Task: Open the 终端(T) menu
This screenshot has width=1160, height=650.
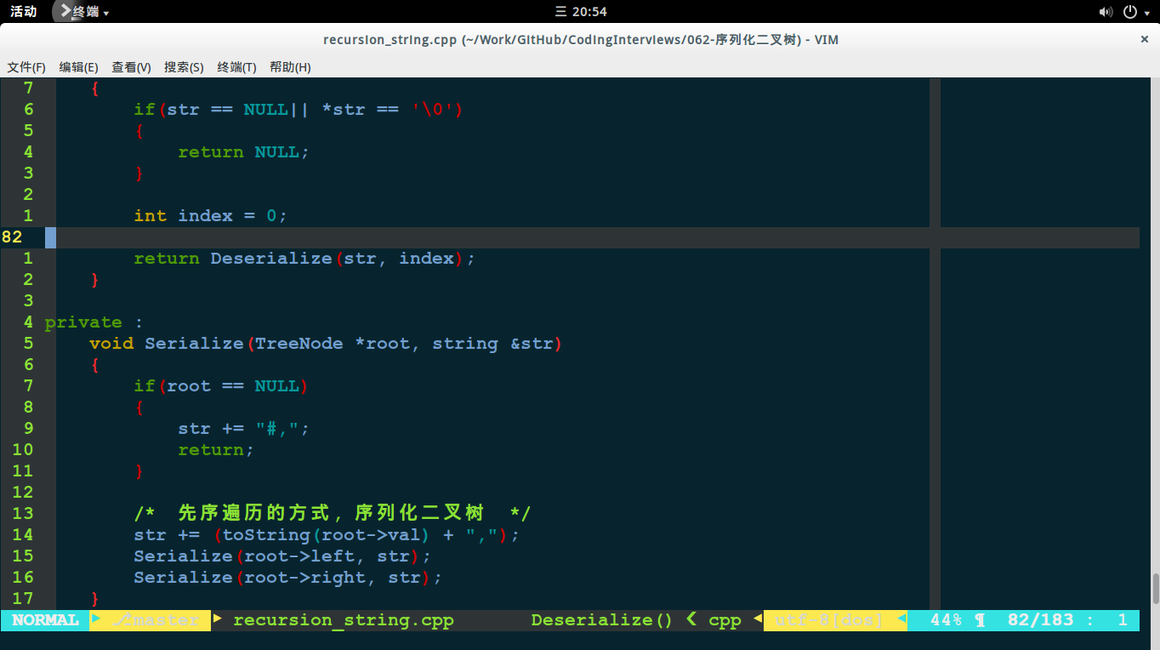Action: coord(236,67)
